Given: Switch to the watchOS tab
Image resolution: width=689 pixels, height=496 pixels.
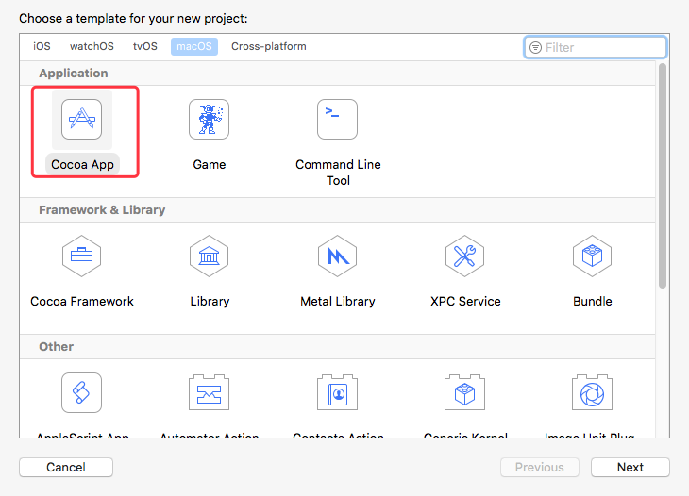Looking at the screenshot, I should coord(92,46).
